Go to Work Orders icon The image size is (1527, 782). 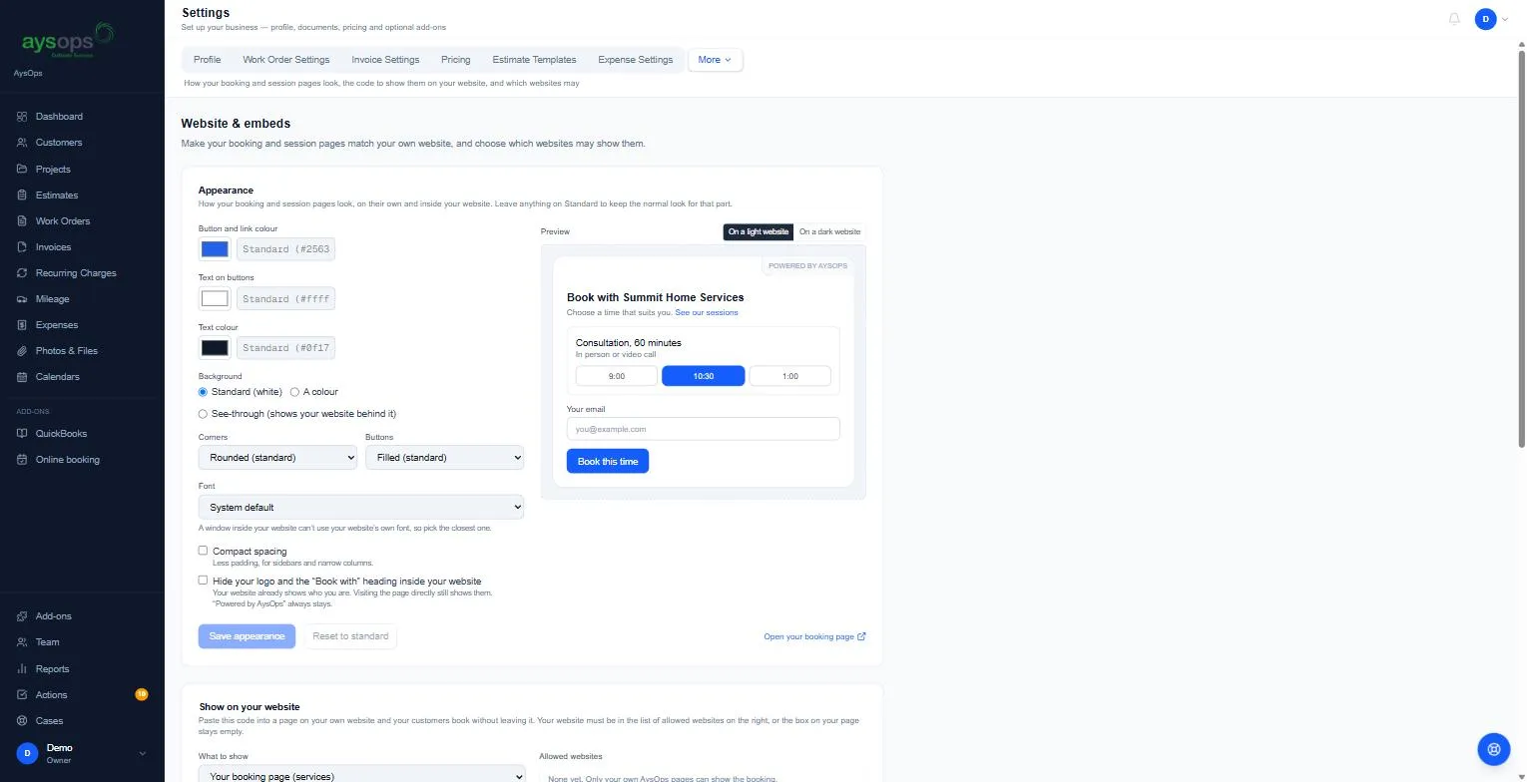22,221
